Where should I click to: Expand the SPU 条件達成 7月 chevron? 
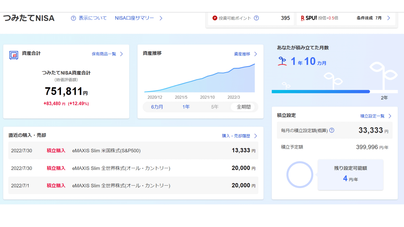(x=389, y=18)
